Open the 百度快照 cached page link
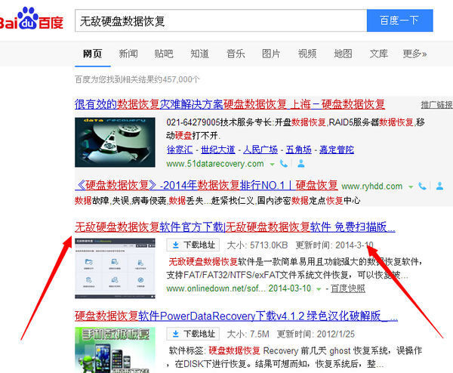 click(348, 288)
